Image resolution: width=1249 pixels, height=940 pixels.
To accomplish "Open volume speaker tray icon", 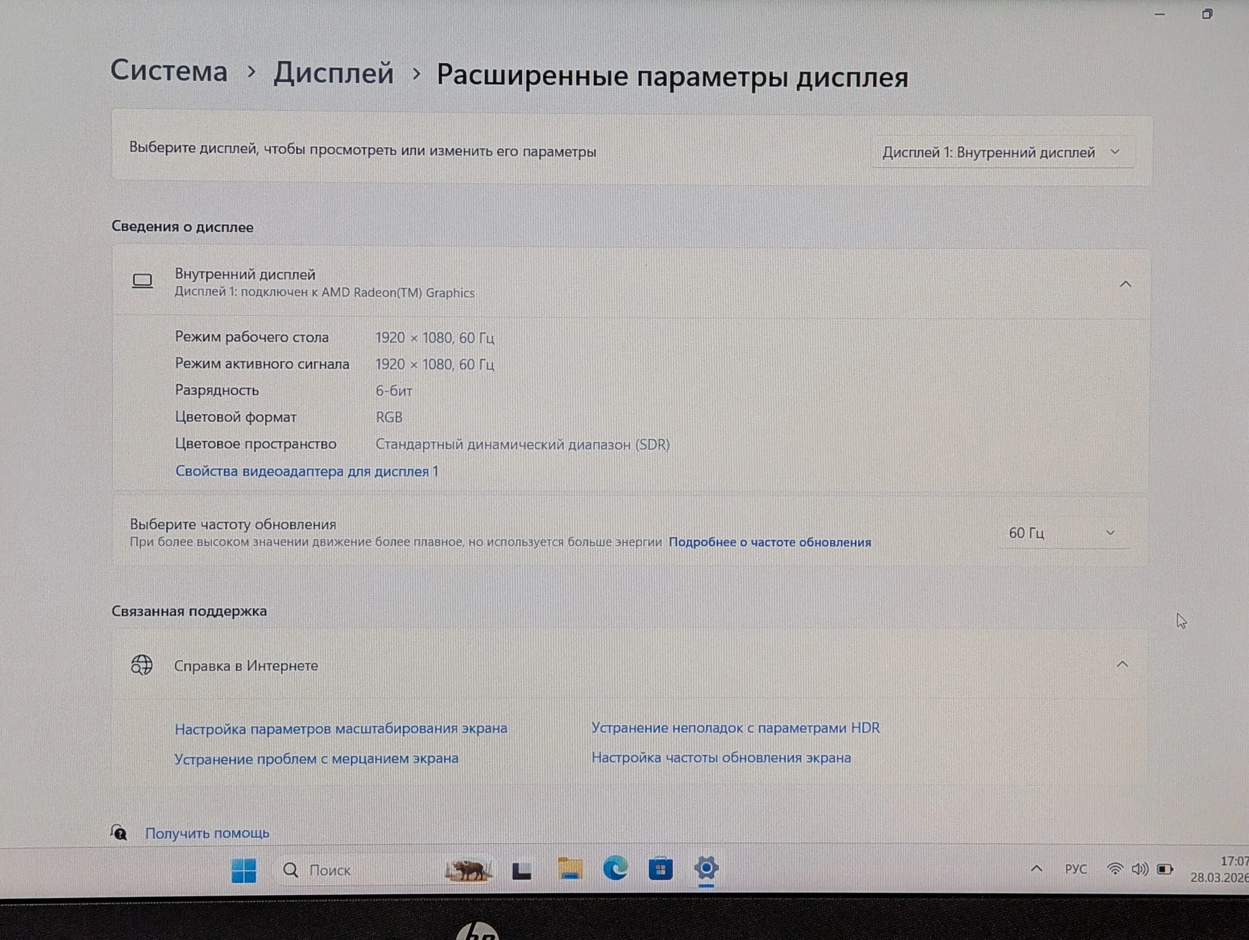I will pyautogui.click(x=1140, y=869).
